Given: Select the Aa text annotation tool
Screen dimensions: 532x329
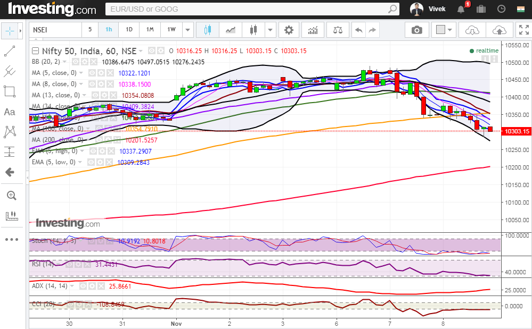Looking at the screenshot, I should (x=10, y=112).
